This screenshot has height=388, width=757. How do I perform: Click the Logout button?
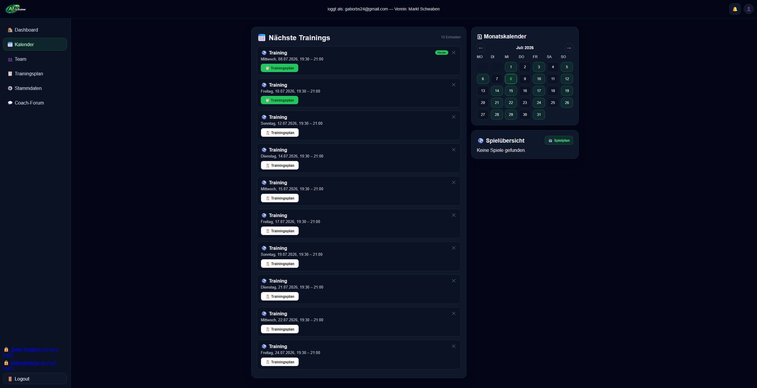35,379
